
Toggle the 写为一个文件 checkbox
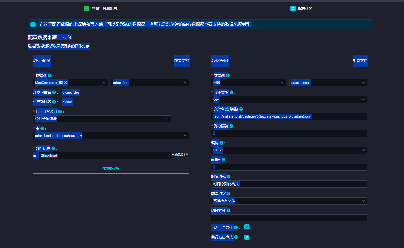[247, 227]
